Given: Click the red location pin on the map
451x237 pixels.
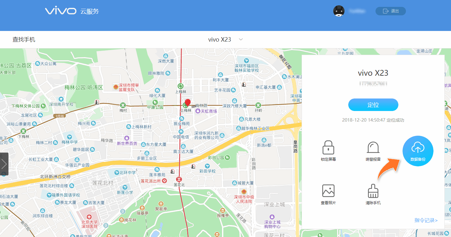Looking at the screenshot, I should click(x=188, y=103).
